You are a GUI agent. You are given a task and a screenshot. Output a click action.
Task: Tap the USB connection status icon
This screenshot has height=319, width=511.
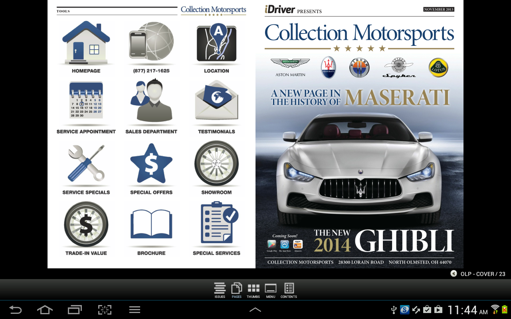pos(393,309)
